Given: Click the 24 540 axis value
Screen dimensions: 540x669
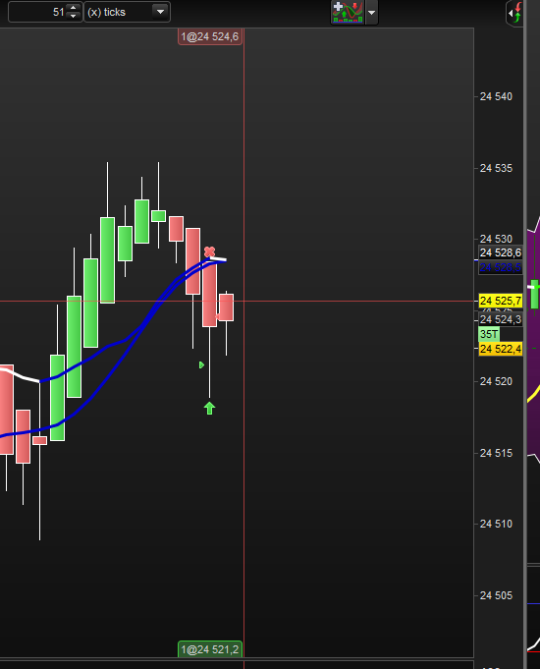Looking at the screenshot, I should pyautogui.click(x=496, y=97).
